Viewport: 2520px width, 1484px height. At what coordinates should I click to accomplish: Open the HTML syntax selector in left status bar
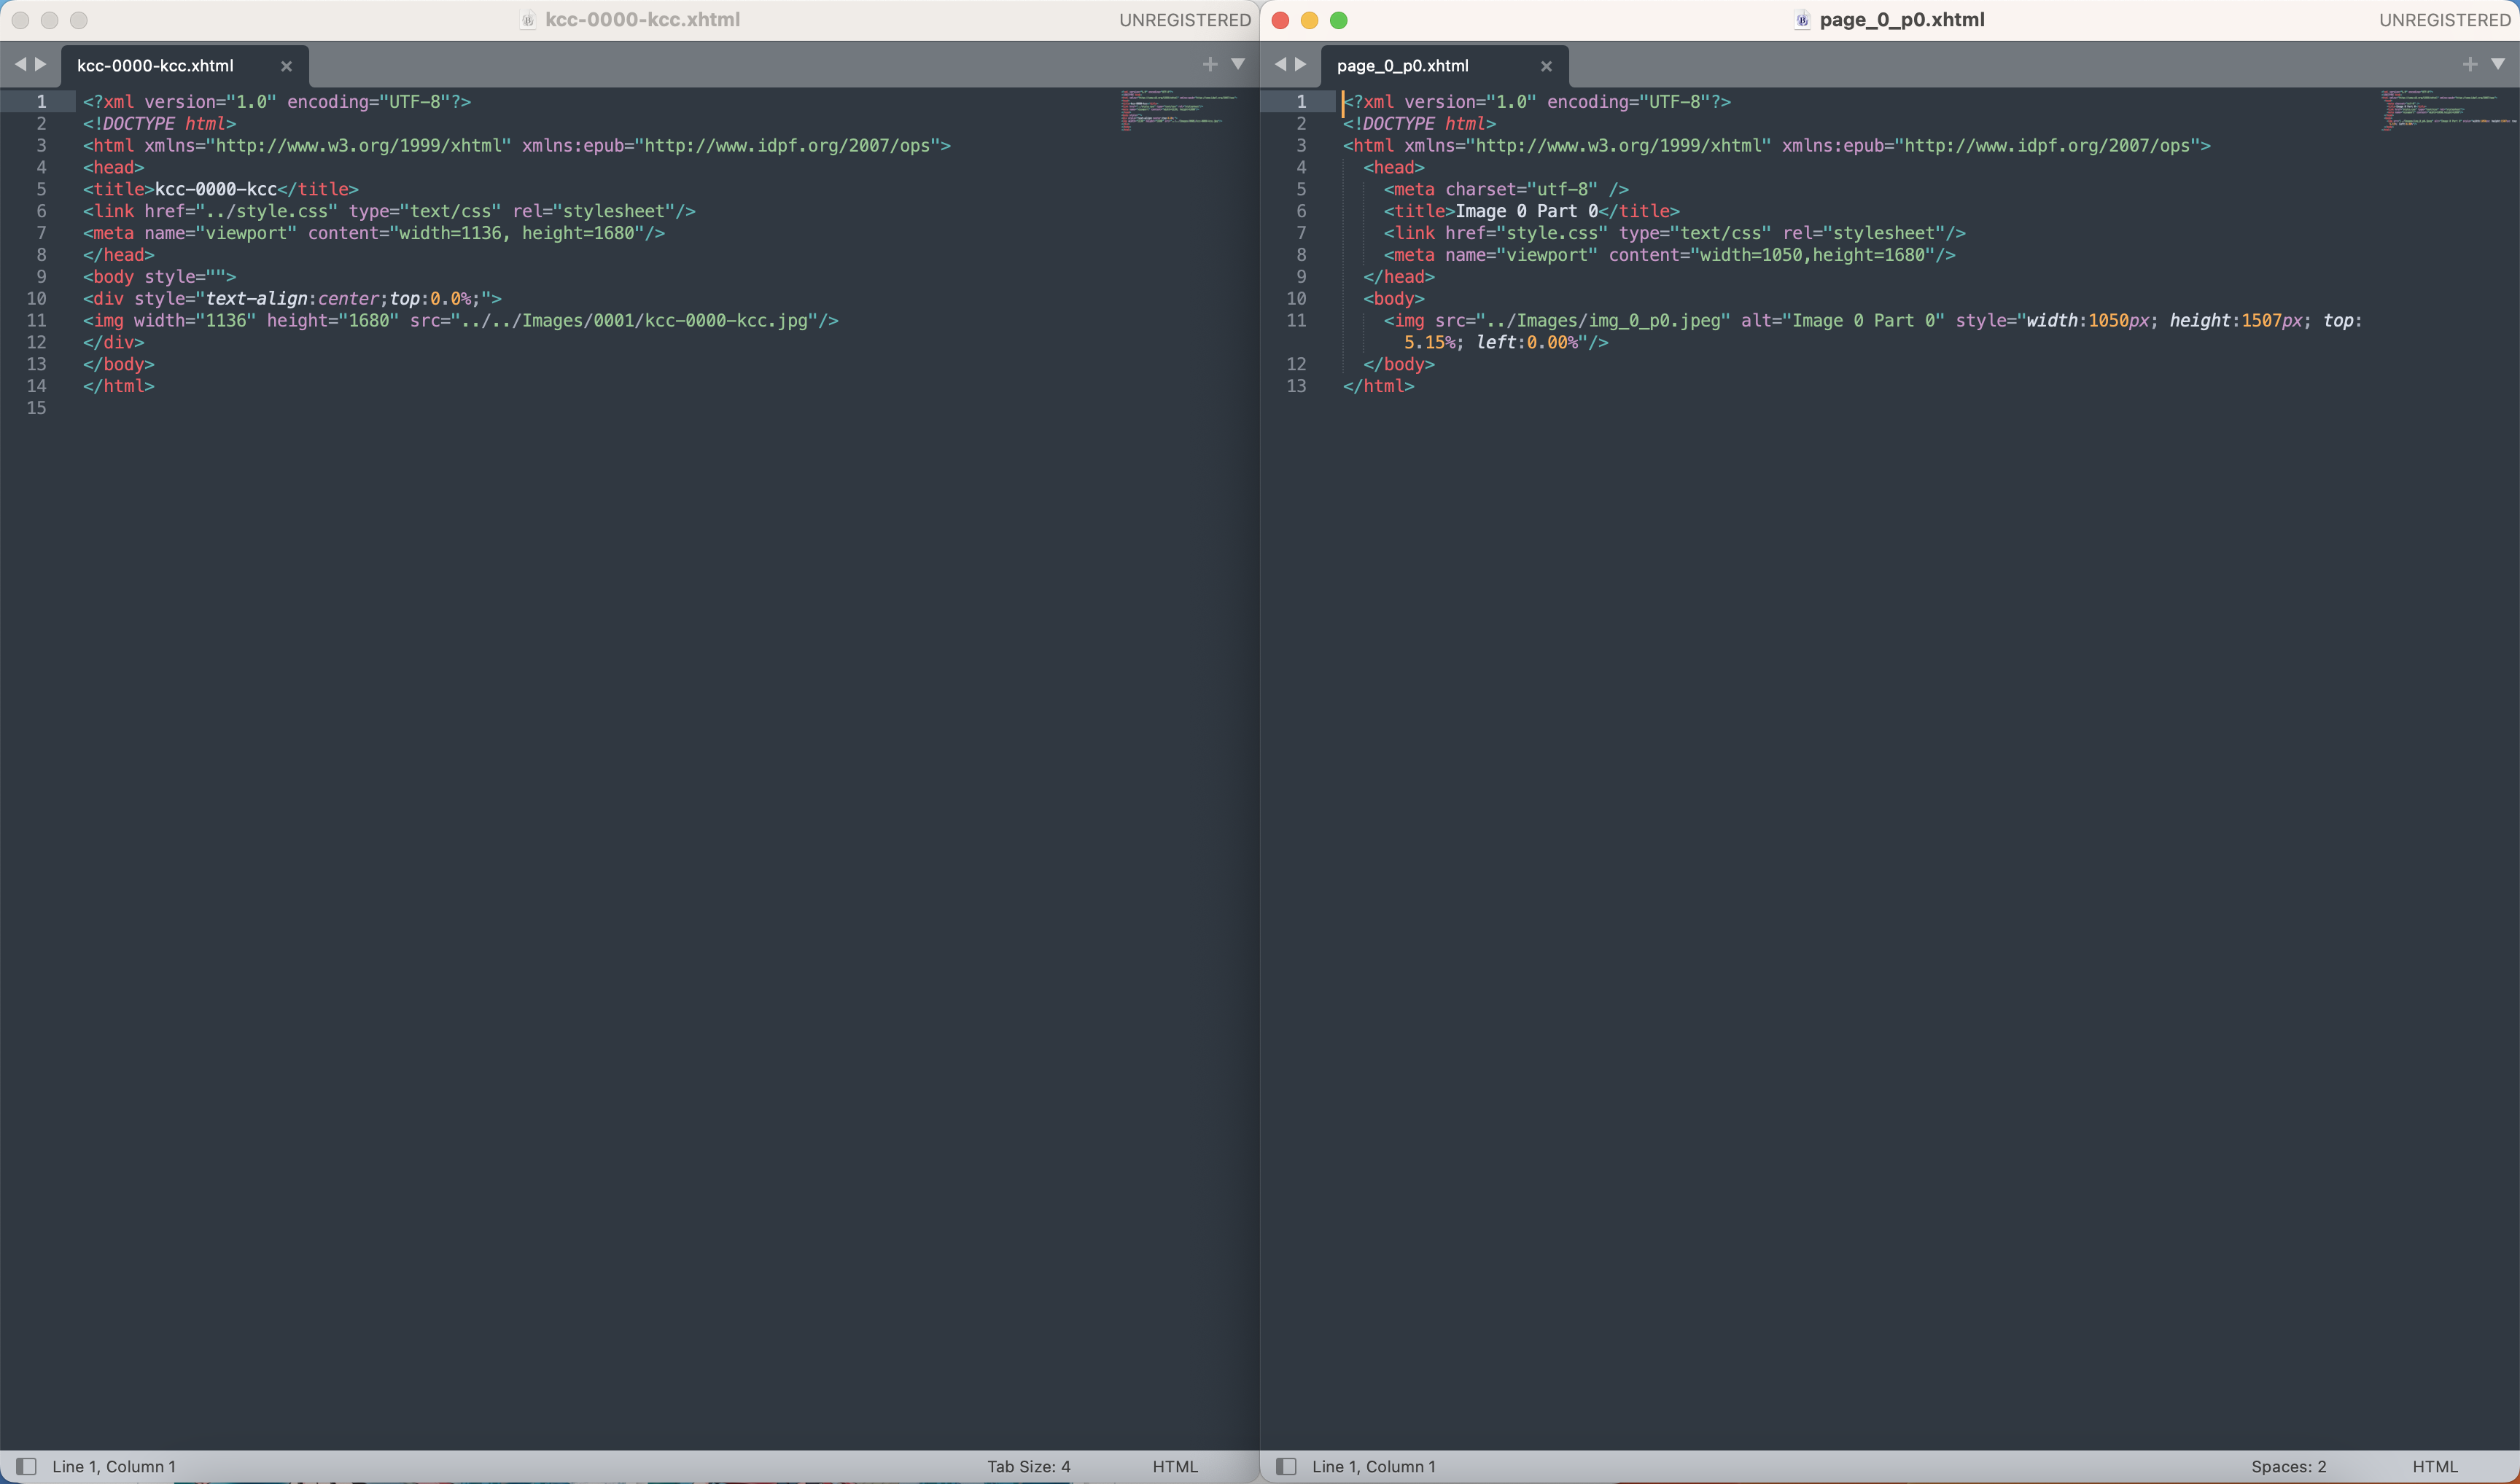[x=1175, y=1465]
